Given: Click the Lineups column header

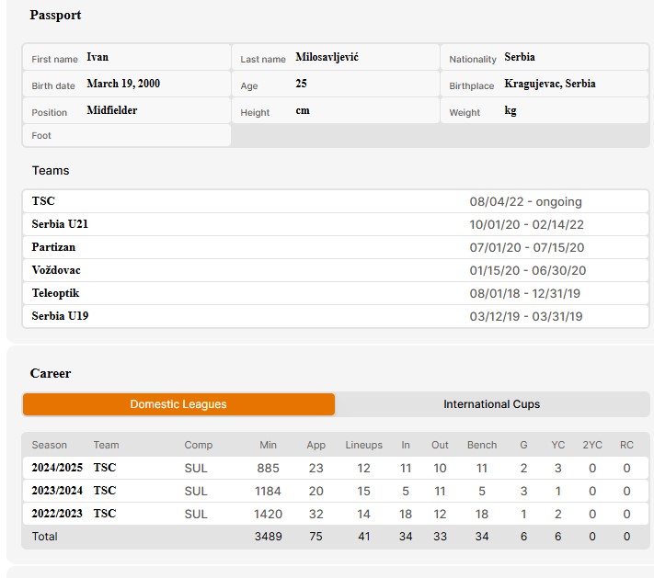Looking at the screenshot, I should [363, 445].
